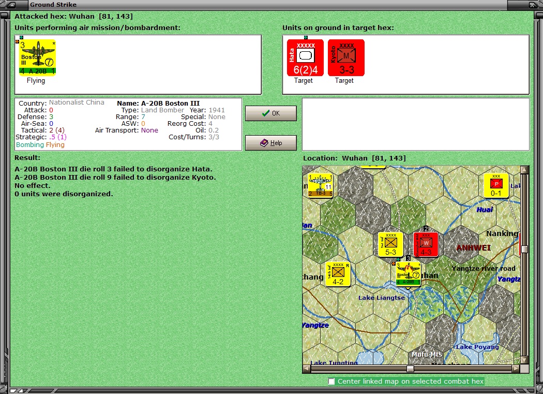Select the A-20B Boston III flying unit counter
Screen dimensions: 543x394
(37, 57)
